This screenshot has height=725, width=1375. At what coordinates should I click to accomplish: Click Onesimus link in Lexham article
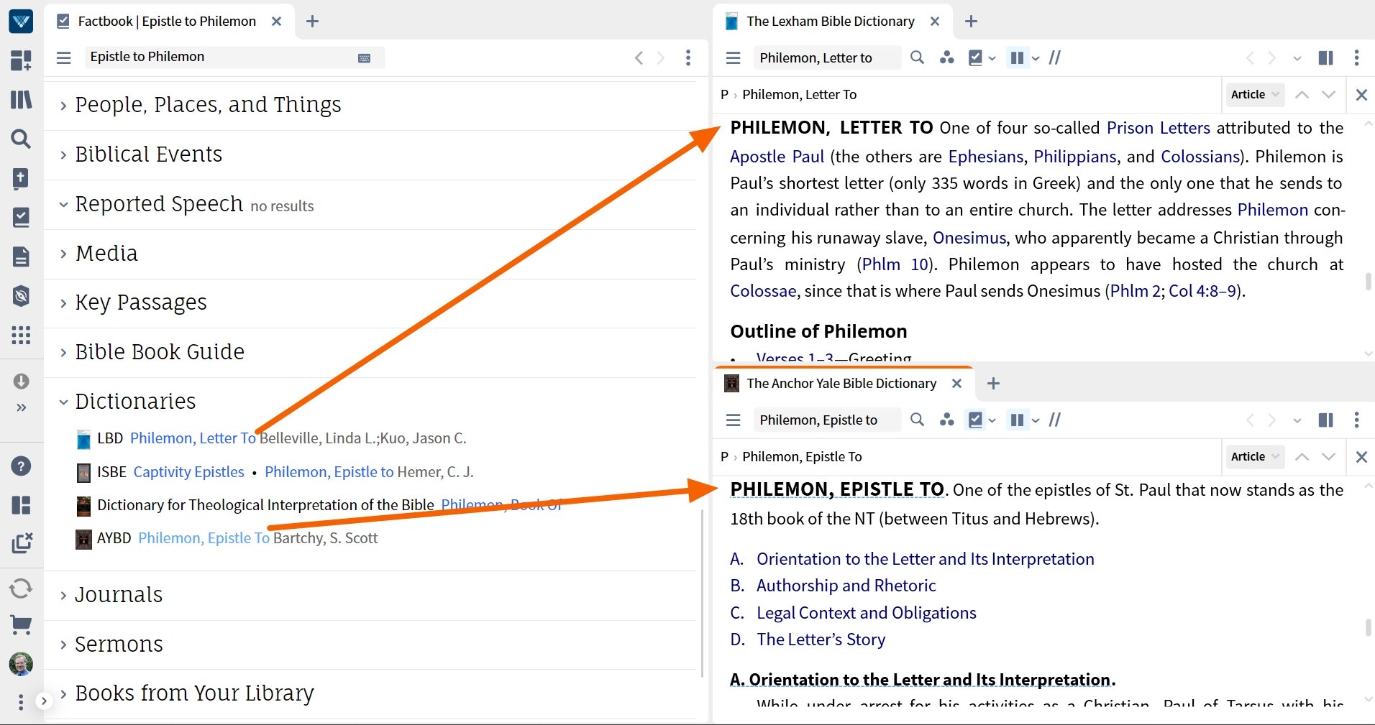coord(969,238)
